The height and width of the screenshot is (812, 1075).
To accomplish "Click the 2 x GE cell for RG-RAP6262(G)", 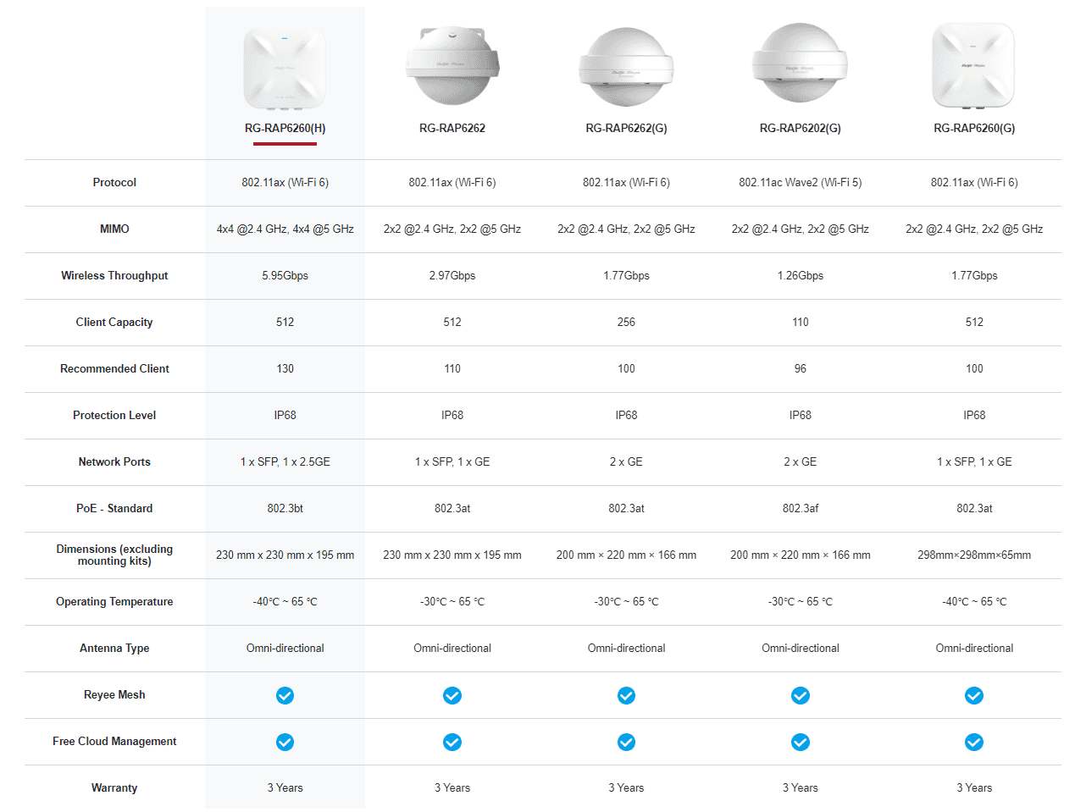I will pyautogui.click(x=626, y=461).
